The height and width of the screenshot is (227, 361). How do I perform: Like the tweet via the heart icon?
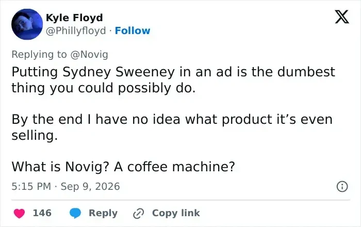tap(20, 213)
